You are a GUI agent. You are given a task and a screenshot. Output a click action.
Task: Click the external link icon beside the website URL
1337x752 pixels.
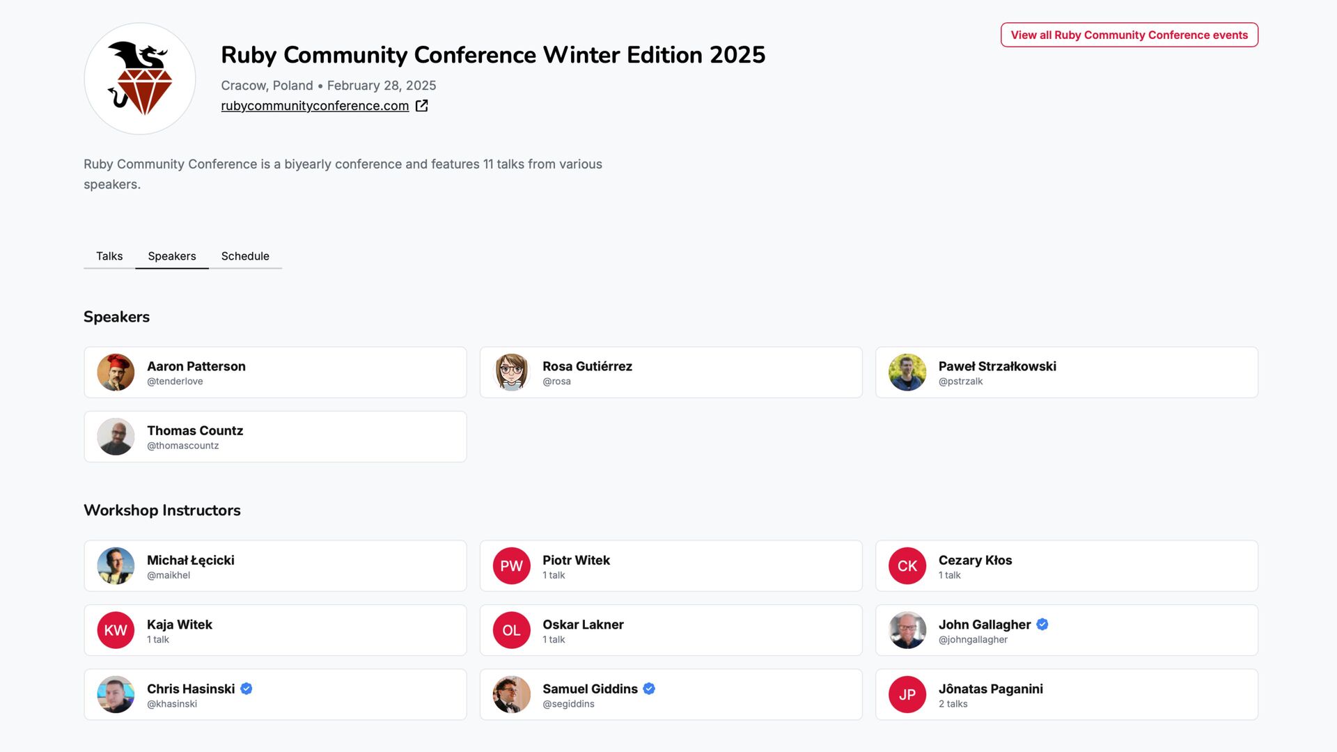point(421,106)
